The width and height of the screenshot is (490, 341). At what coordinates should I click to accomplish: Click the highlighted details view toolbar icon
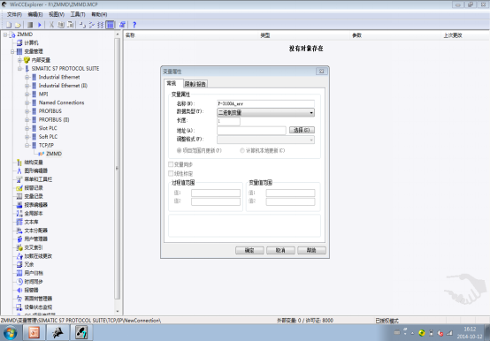tap(110, 25)
